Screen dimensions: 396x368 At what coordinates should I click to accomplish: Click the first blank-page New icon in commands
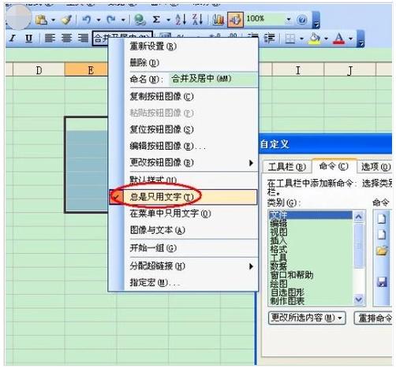click(382, 218)
